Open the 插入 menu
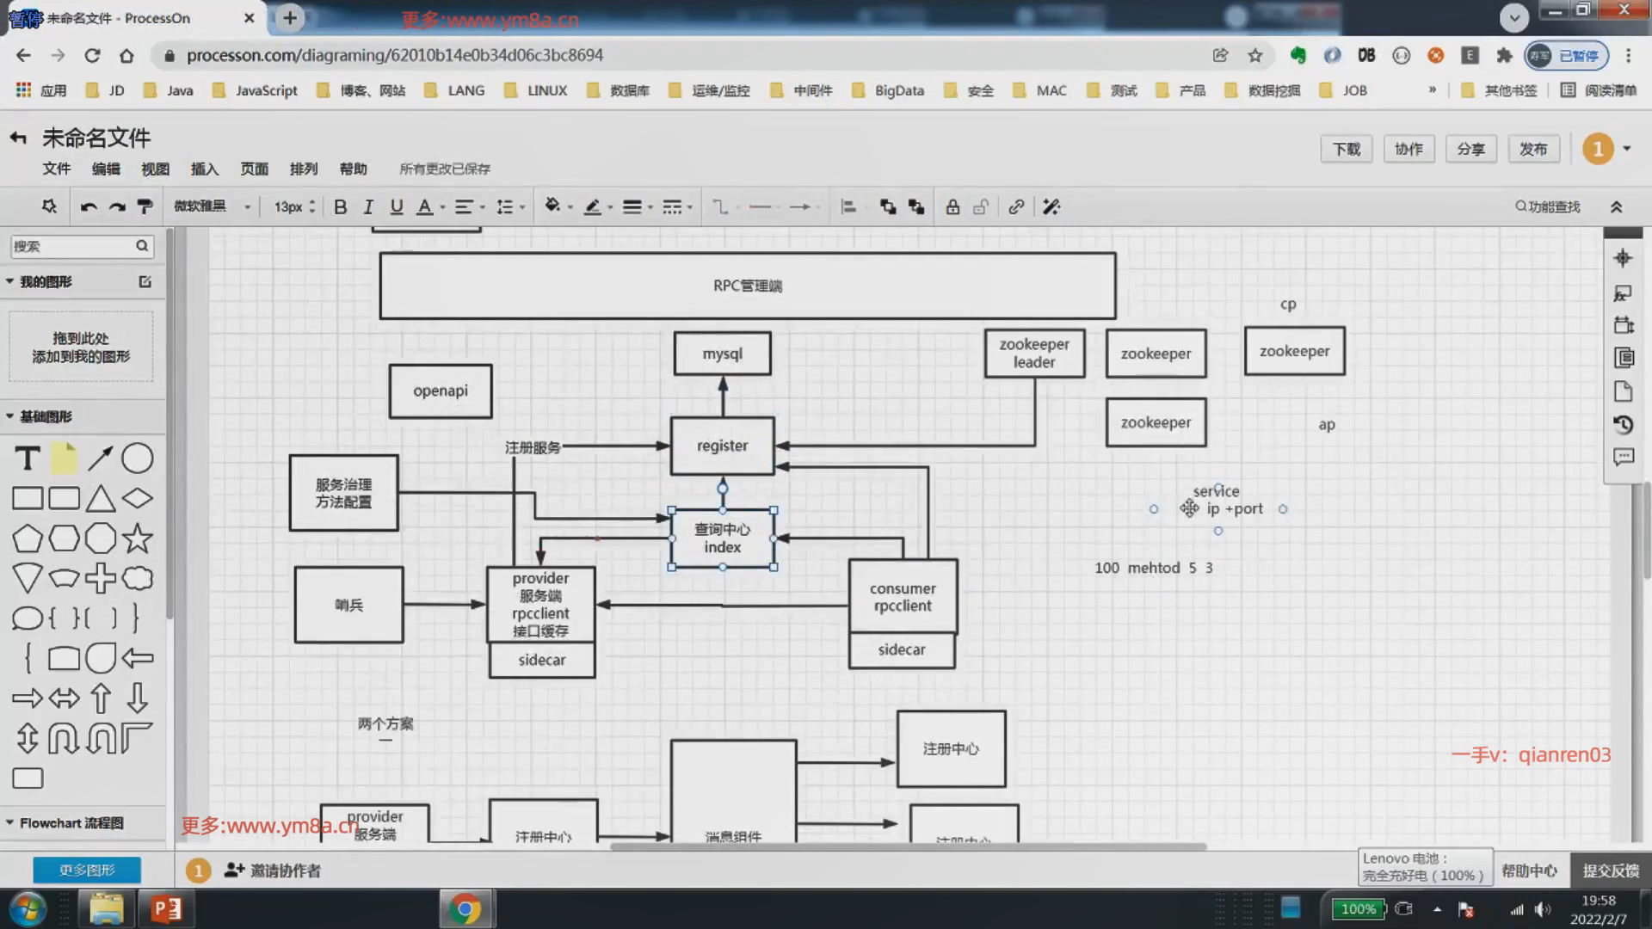Image resolution: width=1652 pixels, height=929 pixels. click(204, 169)
